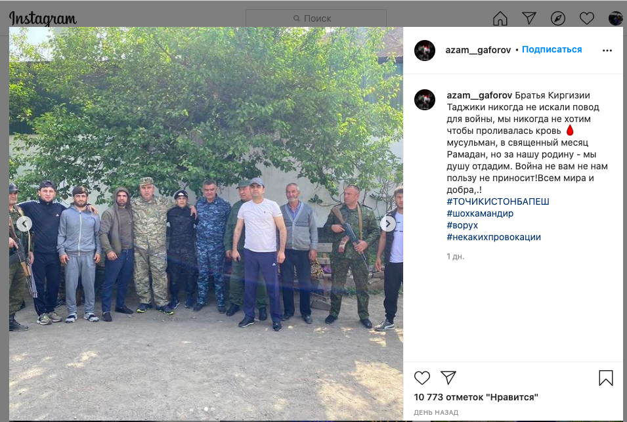Go to next photo in carousel
Image resolution: width=627 pixels, height=422 pixels.
tap(388, 224)
